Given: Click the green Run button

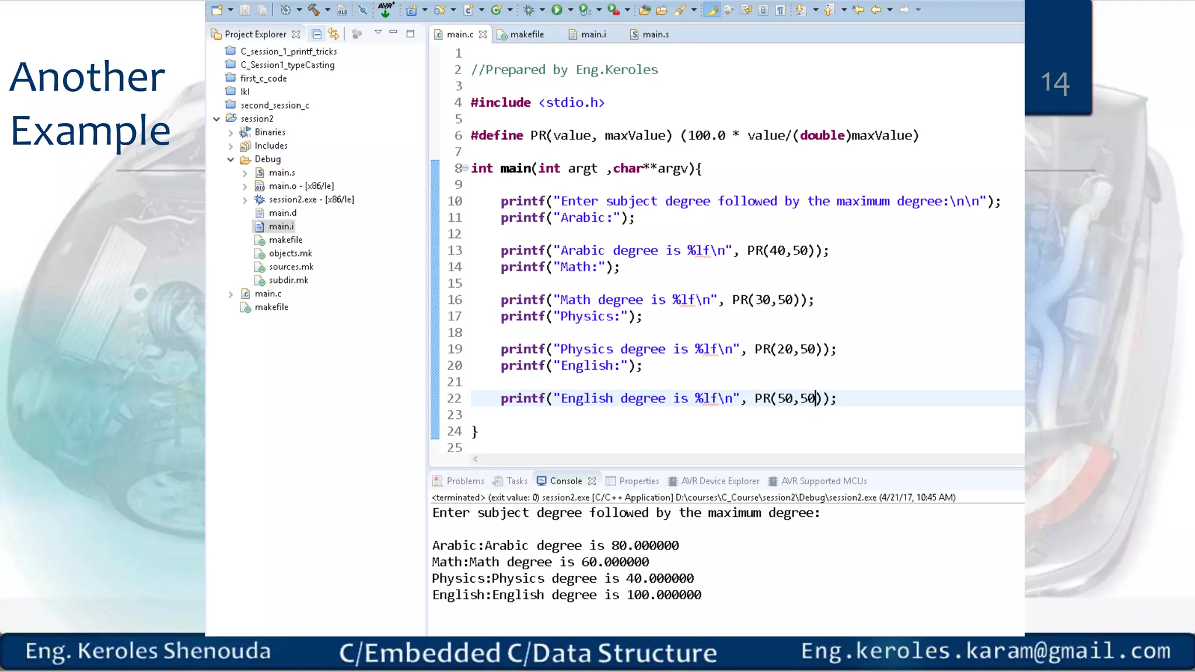Looking at the screenshot, I should 557,9.
